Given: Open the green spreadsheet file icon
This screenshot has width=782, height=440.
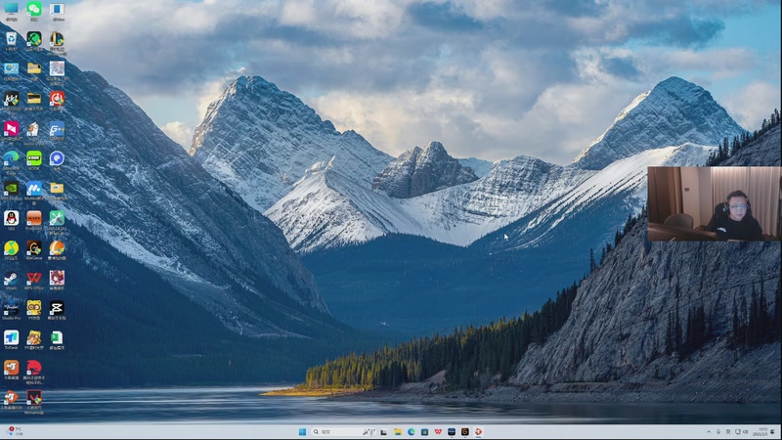Looking at the screenshot, I should coord(57,339).
